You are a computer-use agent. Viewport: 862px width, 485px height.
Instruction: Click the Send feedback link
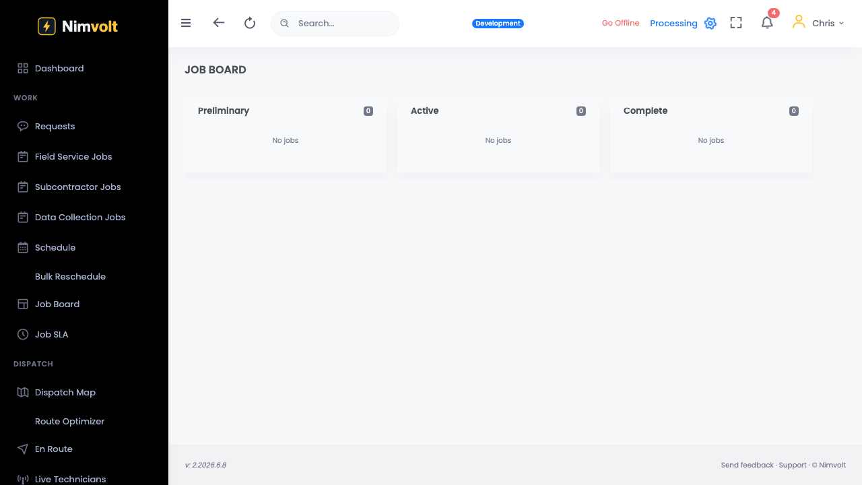point(747,465)
